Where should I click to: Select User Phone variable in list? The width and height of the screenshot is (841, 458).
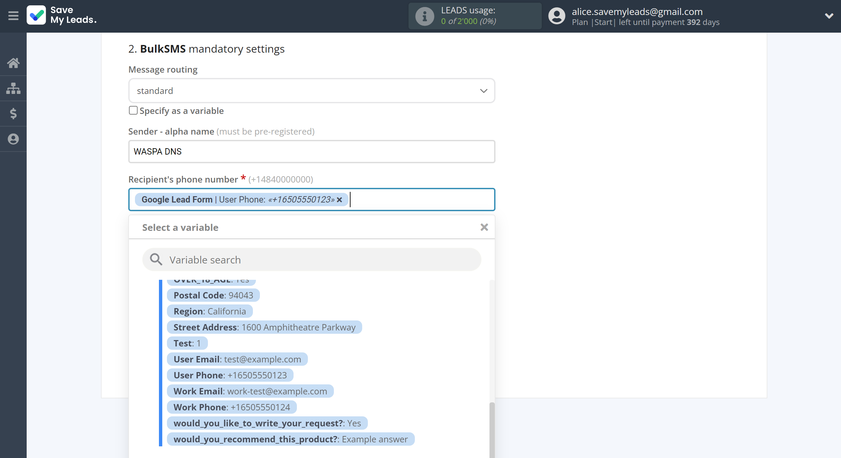(230, 375)
